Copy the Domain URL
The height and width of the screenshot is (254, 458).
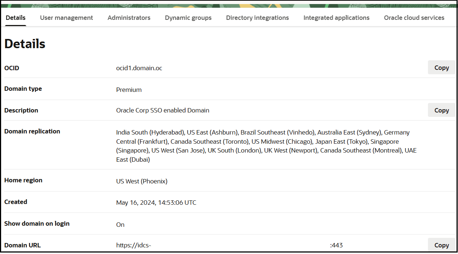(441, 245)
